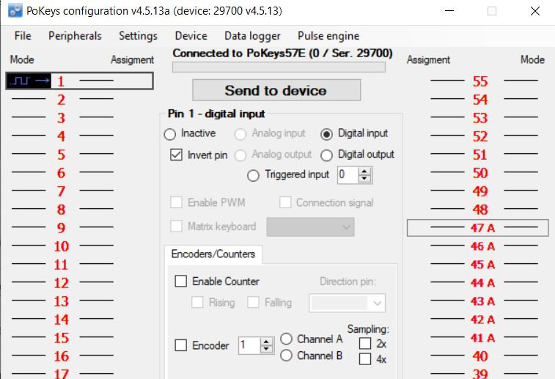This screenshot has height=379, width=555.
Task: Decrease the Encoder number with down arrow
Action: (x=266, y=349)
